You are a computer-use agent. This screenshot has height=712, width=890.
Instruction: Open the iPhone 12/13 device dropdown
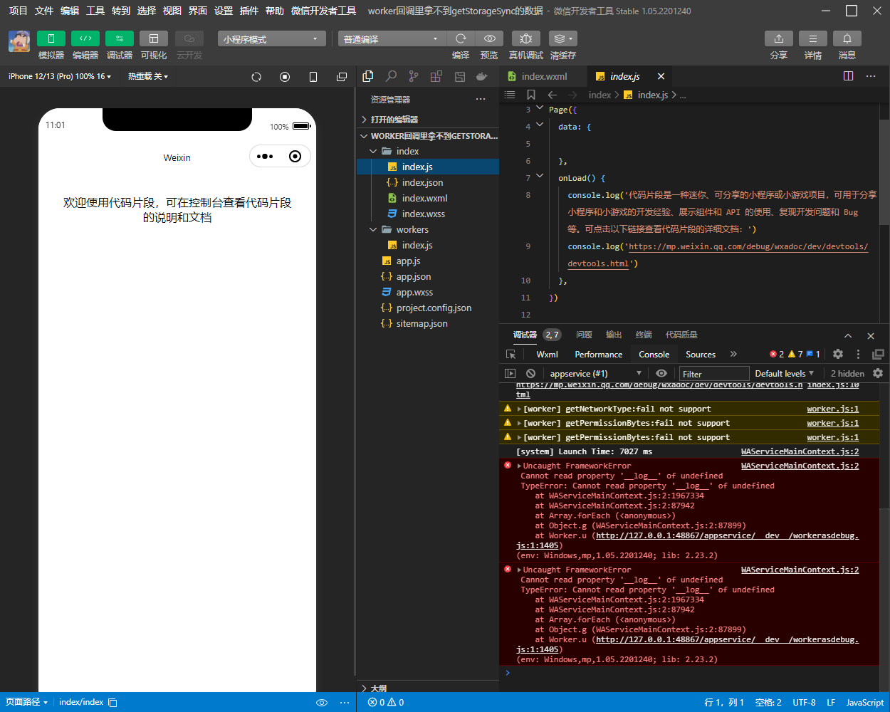click(60, 76)
